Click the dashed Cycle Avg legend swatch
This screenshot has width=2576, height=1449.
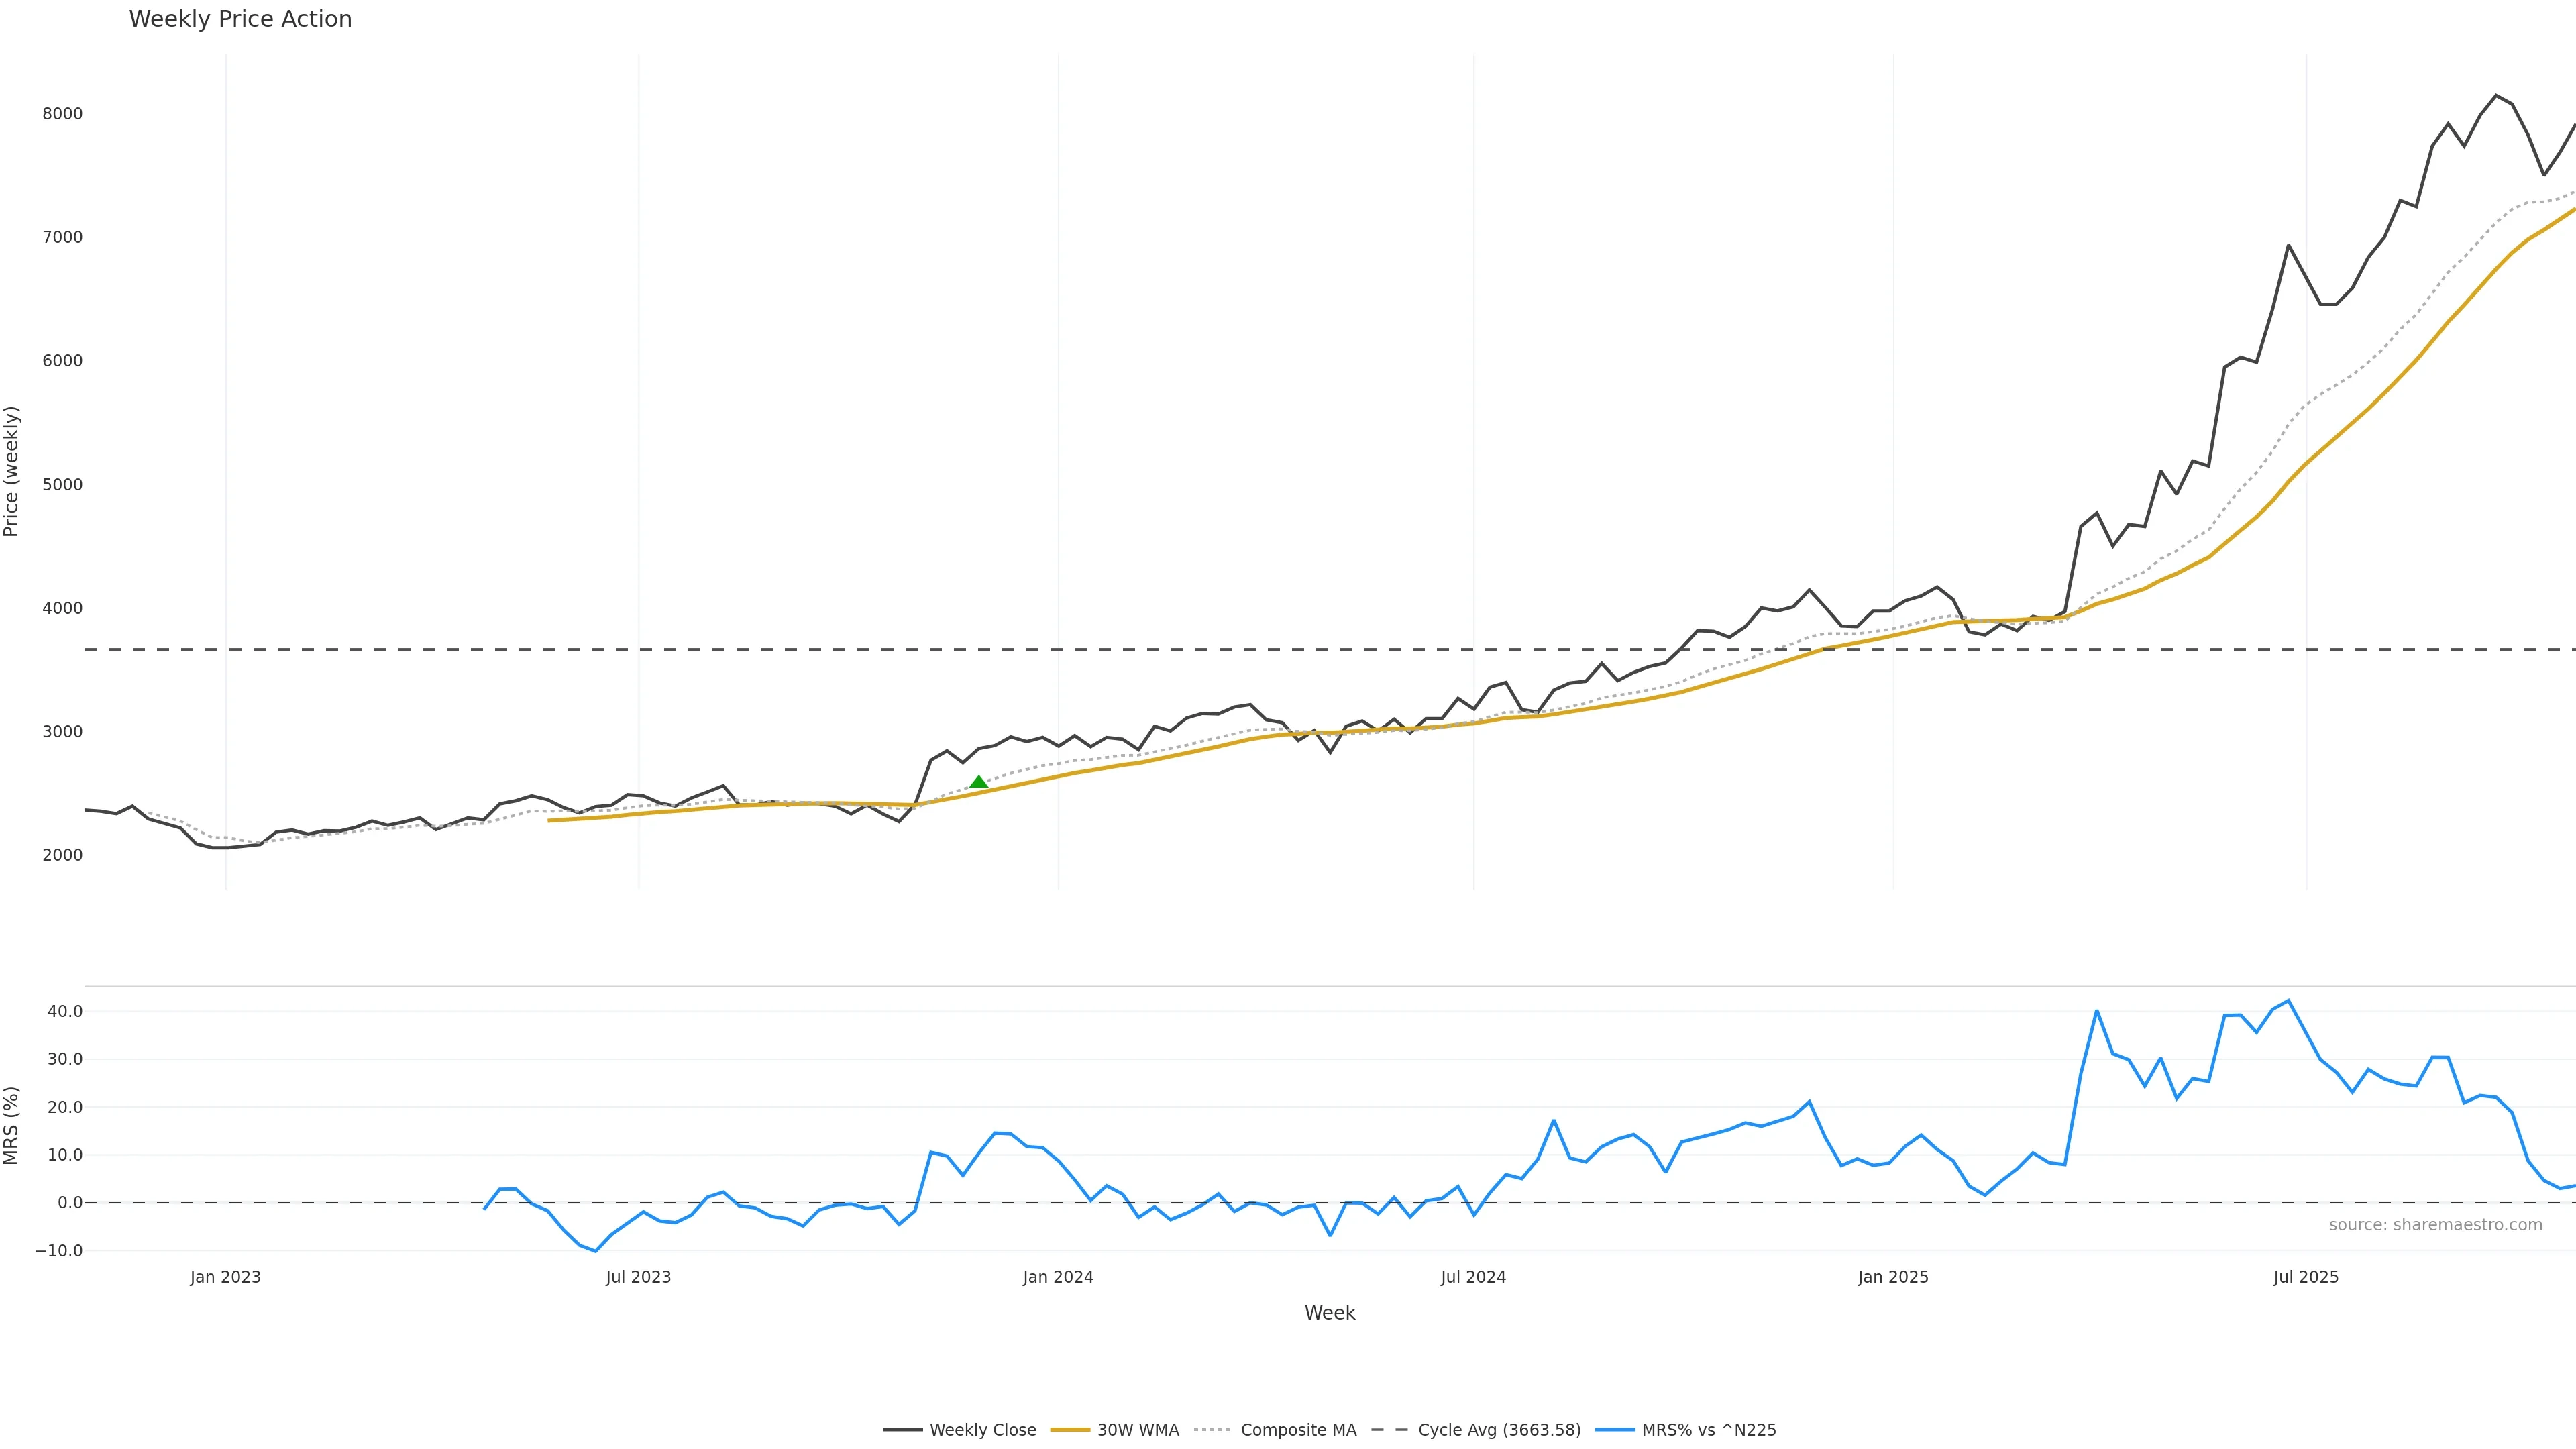coord(1390,1430)
